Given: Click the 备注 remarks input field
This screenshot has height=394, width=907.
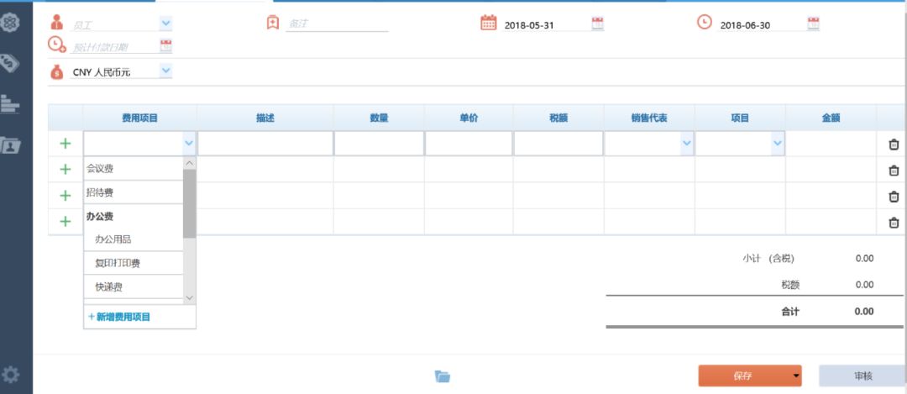Looking at the screenshot, I should click(336, 24).
